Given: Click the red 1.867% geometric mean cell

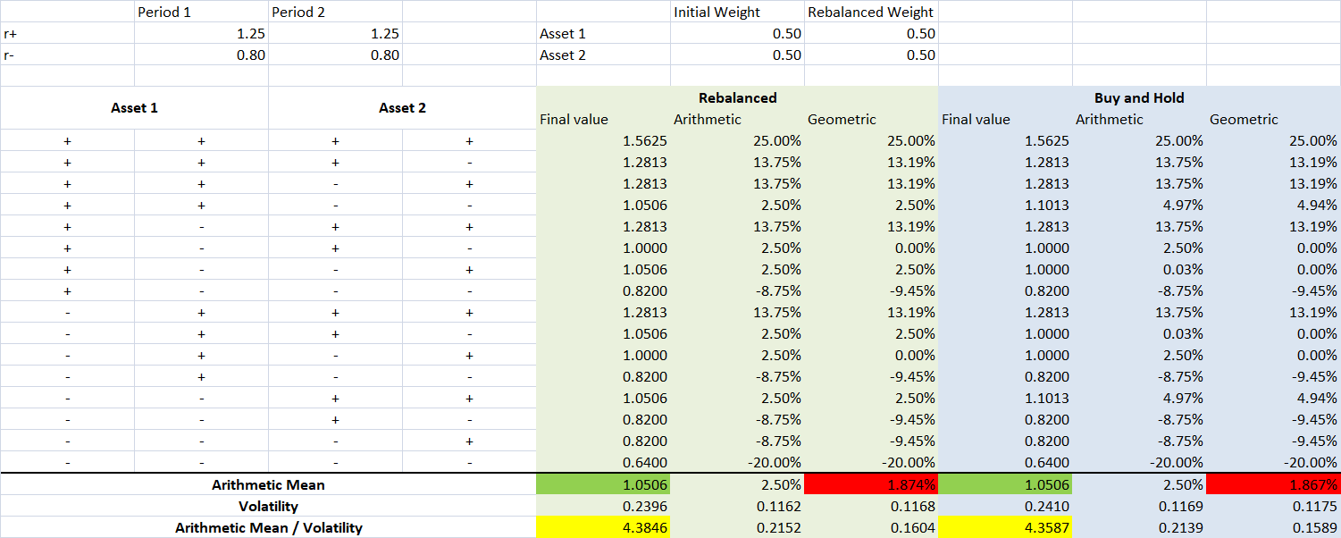Looking at the screenshot, I should point(1273,484).
